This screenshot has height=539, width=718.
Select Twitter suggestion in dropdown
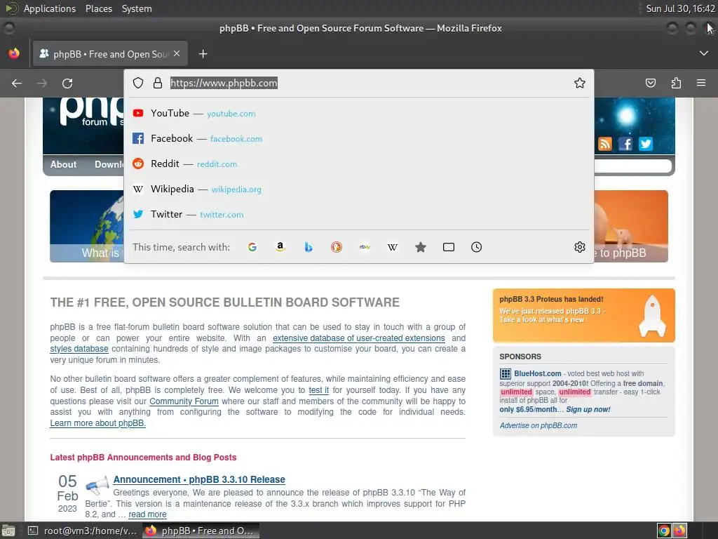[359, 214]
